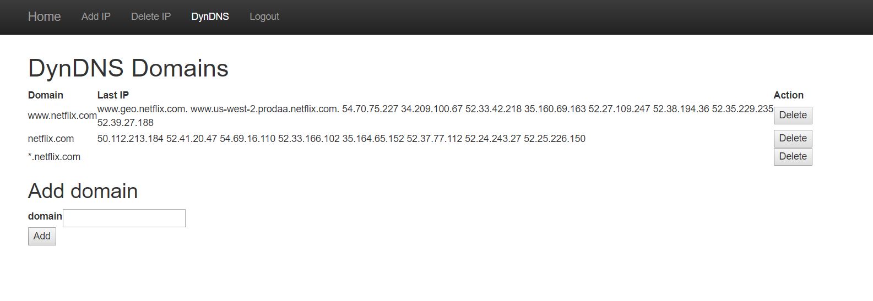
Task: Select the *.netflix.com domain name cell
Action: tap(54, 157)
